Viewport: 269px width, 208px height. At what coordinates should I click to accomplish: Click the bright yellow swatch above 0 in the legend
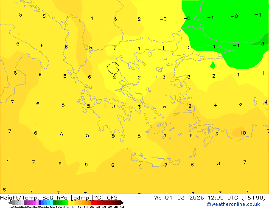[69, 202]
